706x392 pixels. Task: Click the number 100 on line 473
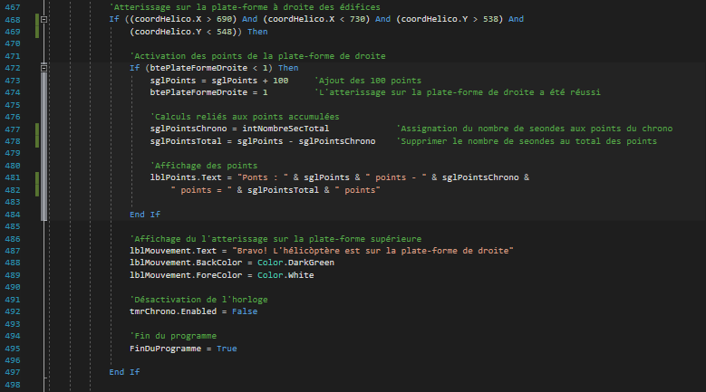[x=281, y=81]
